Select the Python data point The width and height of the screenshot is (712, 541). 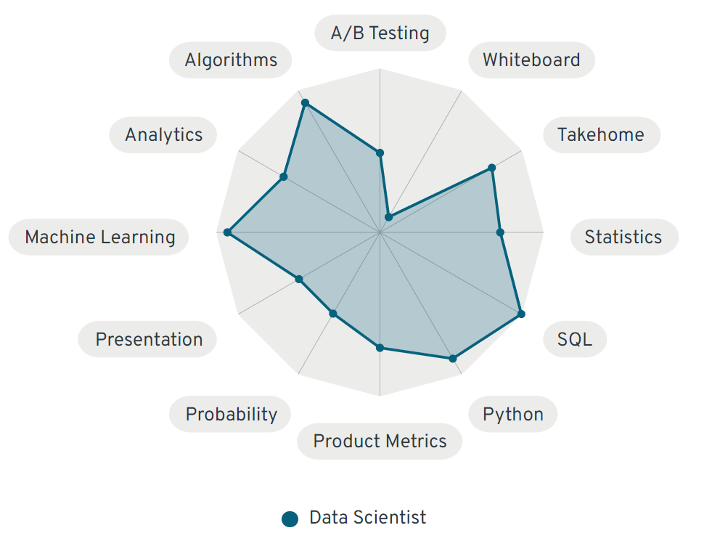point(452,358)
